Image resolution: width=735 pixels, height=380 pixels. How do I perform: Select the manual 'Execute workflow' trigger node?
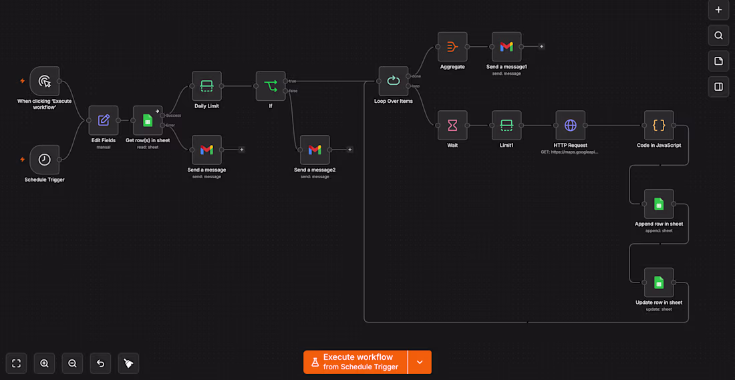(x=45, y=81)
